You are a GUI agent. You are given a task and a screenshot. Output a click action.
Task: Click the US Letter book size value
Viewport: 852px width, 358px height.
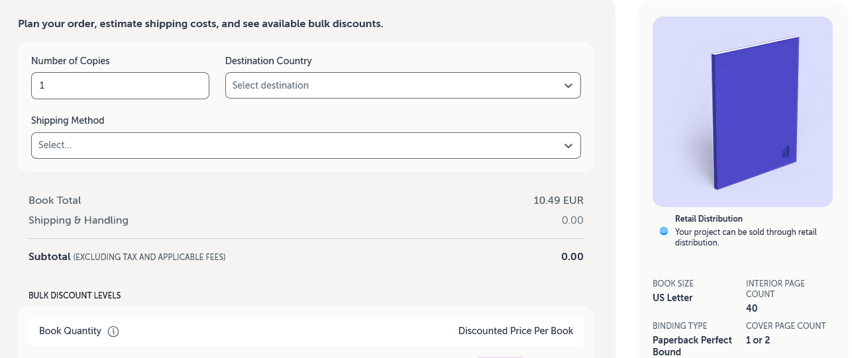(672, 298)
